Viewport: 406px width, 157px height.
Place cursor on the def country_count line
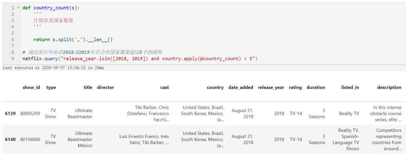(51, 8)
